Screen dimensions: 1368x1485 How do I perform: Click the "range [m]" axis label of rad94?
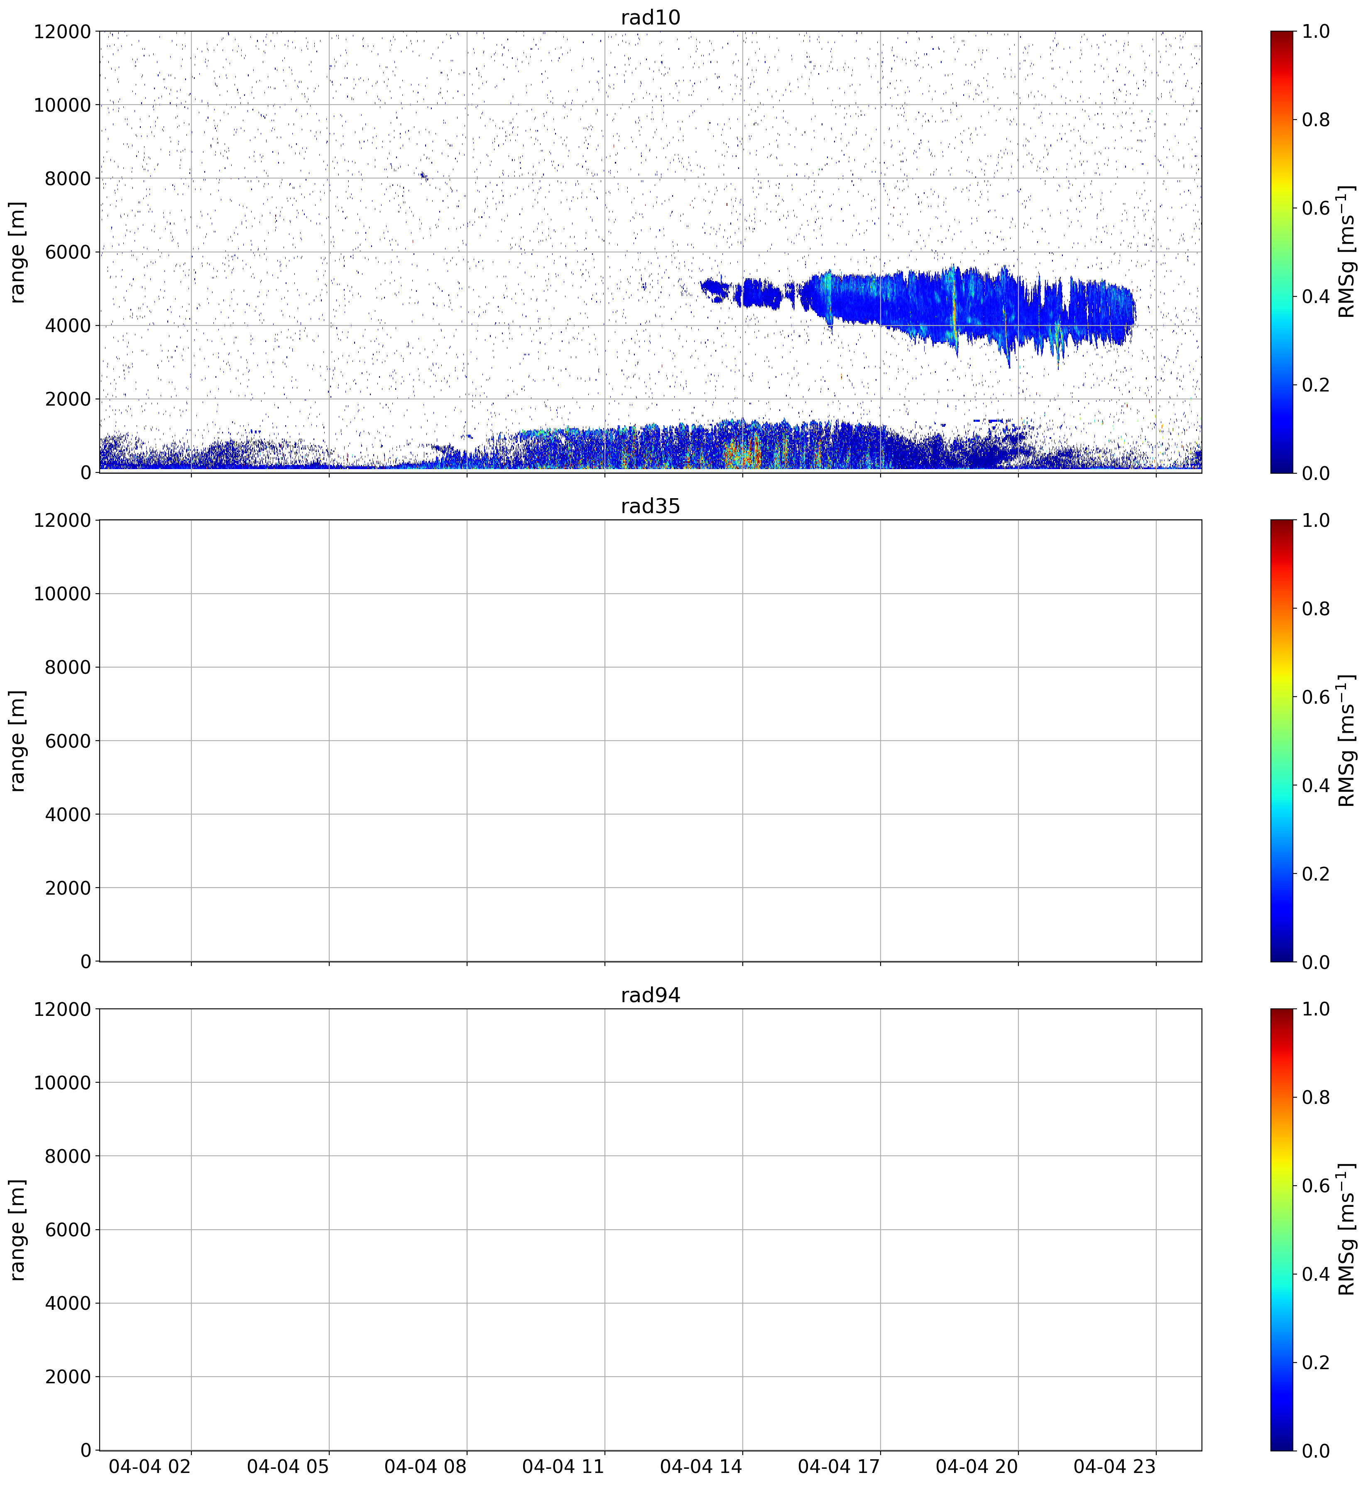[x=17, y=1230]
